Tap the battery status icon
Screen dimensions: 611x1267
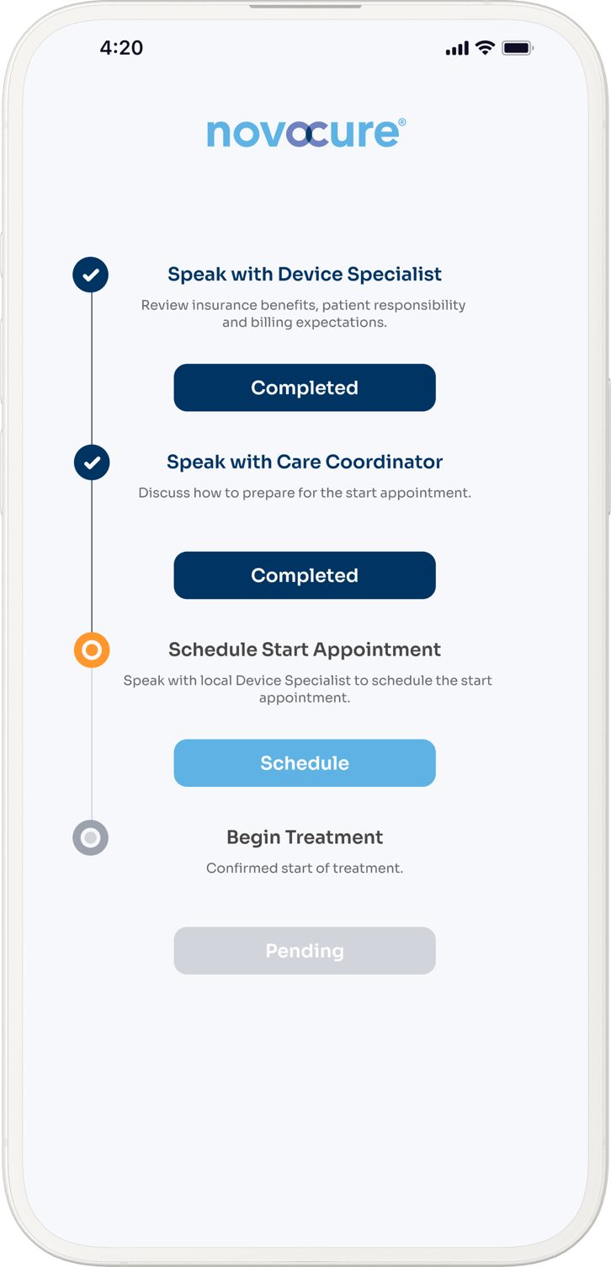click(x=518, y=48)
